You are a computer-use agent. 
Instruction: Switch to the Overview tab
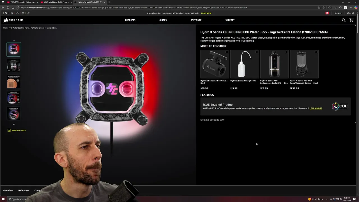(x=8, y=190)
